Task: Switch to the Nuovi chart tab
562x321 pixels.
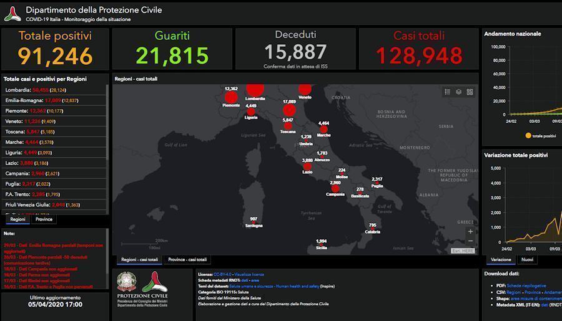Action: point(528,259)
